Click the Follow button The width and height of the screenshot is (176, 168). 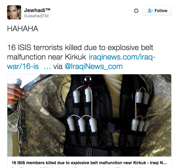point(157,11)
